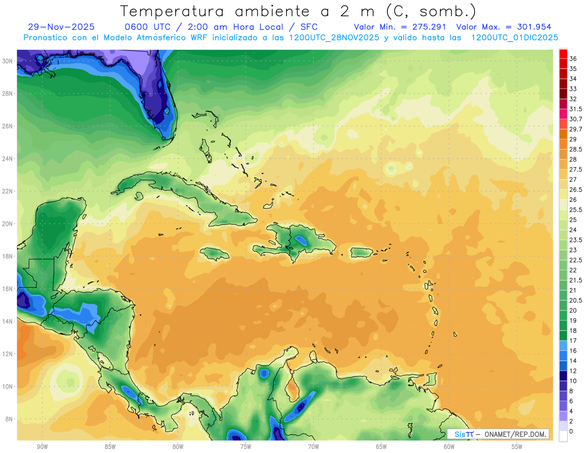Click the legend value "6"
The height and width of the screenshot is (453, 586).
pyautogui.click(x=572, y=401)
